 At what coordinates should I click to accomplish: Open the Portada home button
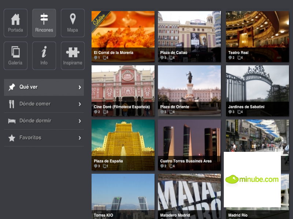point(15,23)
